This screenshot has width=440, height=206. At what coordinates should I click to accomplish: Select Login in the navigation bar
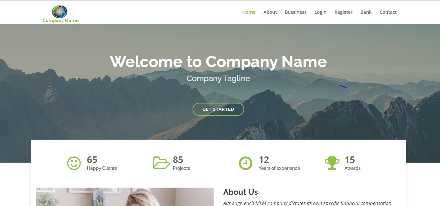[x=320, y=12]
